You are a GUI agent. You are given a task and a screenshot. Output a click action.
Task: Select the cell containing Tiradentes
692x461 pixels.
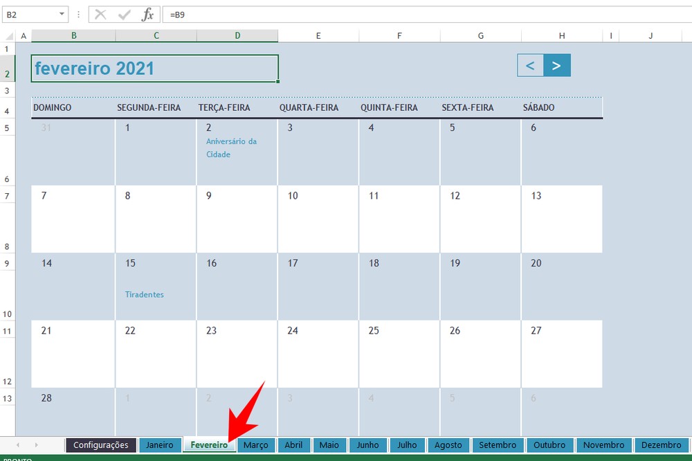click(x=144, y=294)
